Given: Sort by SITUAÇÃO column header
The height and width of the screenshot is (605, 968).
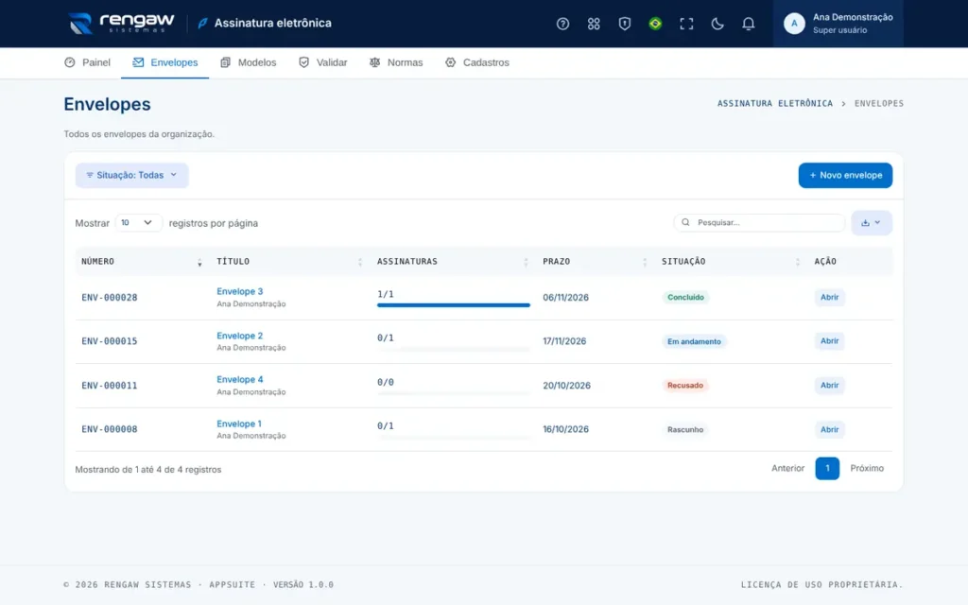Looking at the screenshot, I should (731, 262).
